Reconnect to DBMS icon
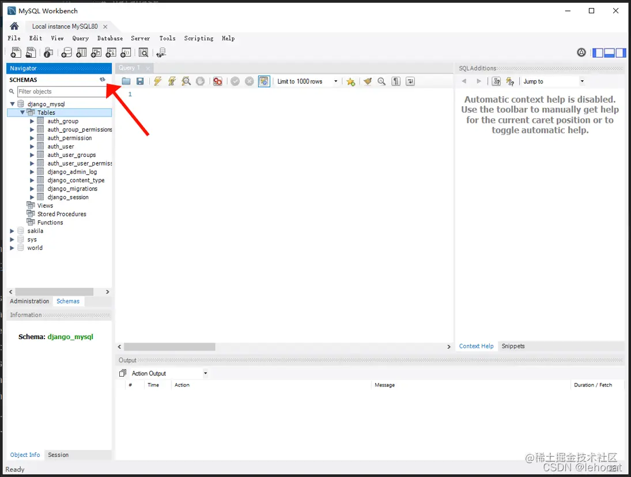 tap(161, 52)
